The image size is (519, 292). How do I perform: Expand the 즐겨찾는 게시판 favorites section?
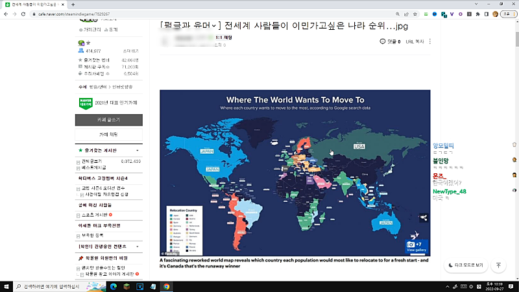pos(138,151)
